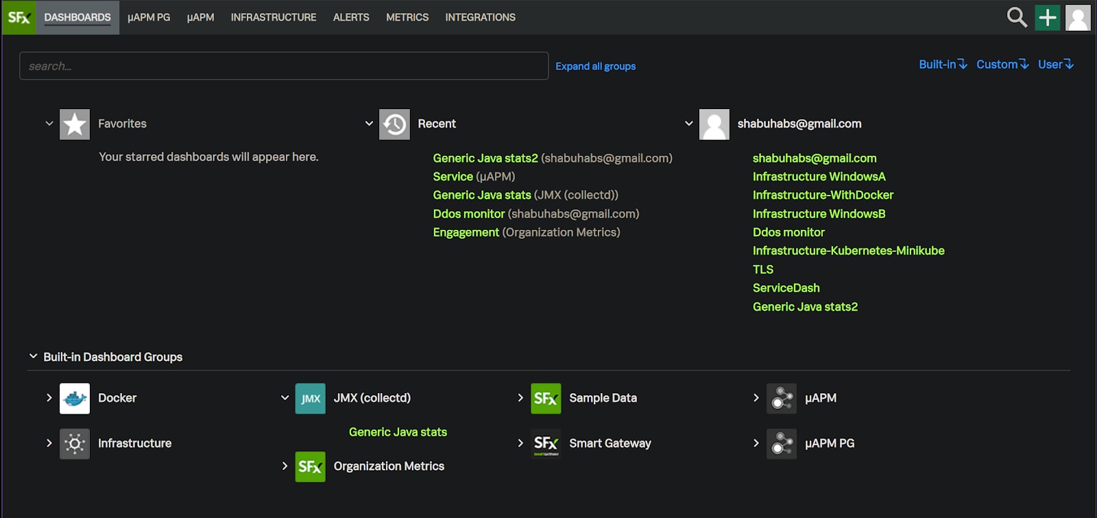Collapse Built-in Dashboard Groups section
This screenshot has height=518, width=1097.
[33, 356]
